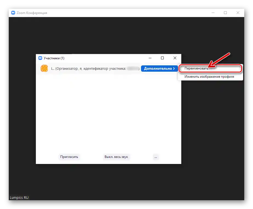Click Выкл. весь звук button
Viewport: 253px width, 209px height.
[116, 157]
